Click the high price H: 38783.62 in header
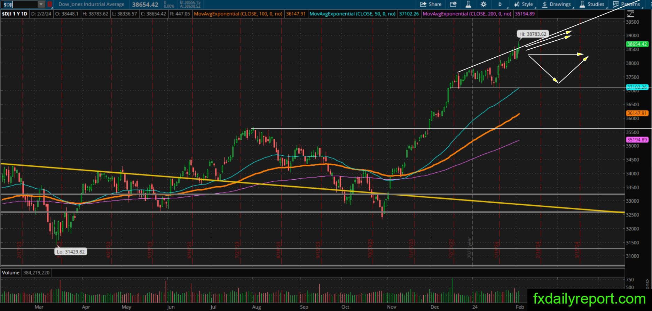 95,14
